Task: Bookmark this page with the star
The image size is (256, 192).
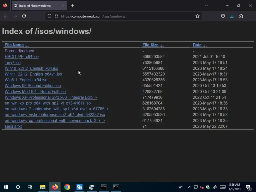Action: (x=197, y=16)
